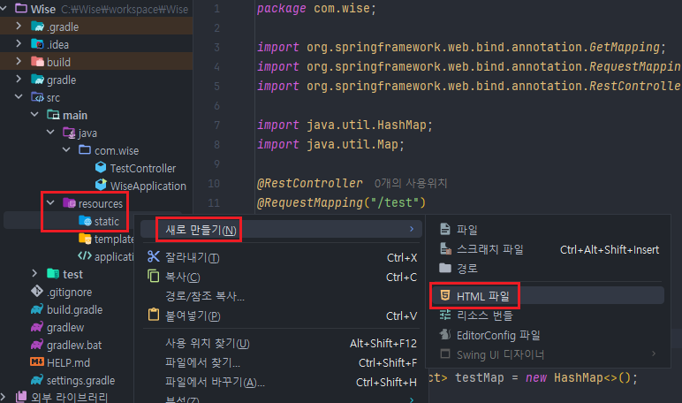This screenshot has width=682, height=403.
Task: Click the .gitignore file icon
Action: click(x=37, y=291)
